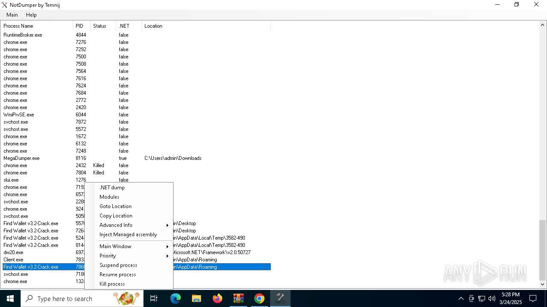
Task: Sort by Location column header
Action: click(206, 26)
